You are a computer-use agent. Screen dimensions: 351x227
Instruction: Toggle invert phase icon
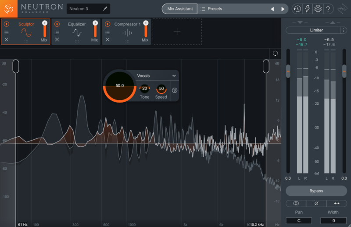[316, 203]
